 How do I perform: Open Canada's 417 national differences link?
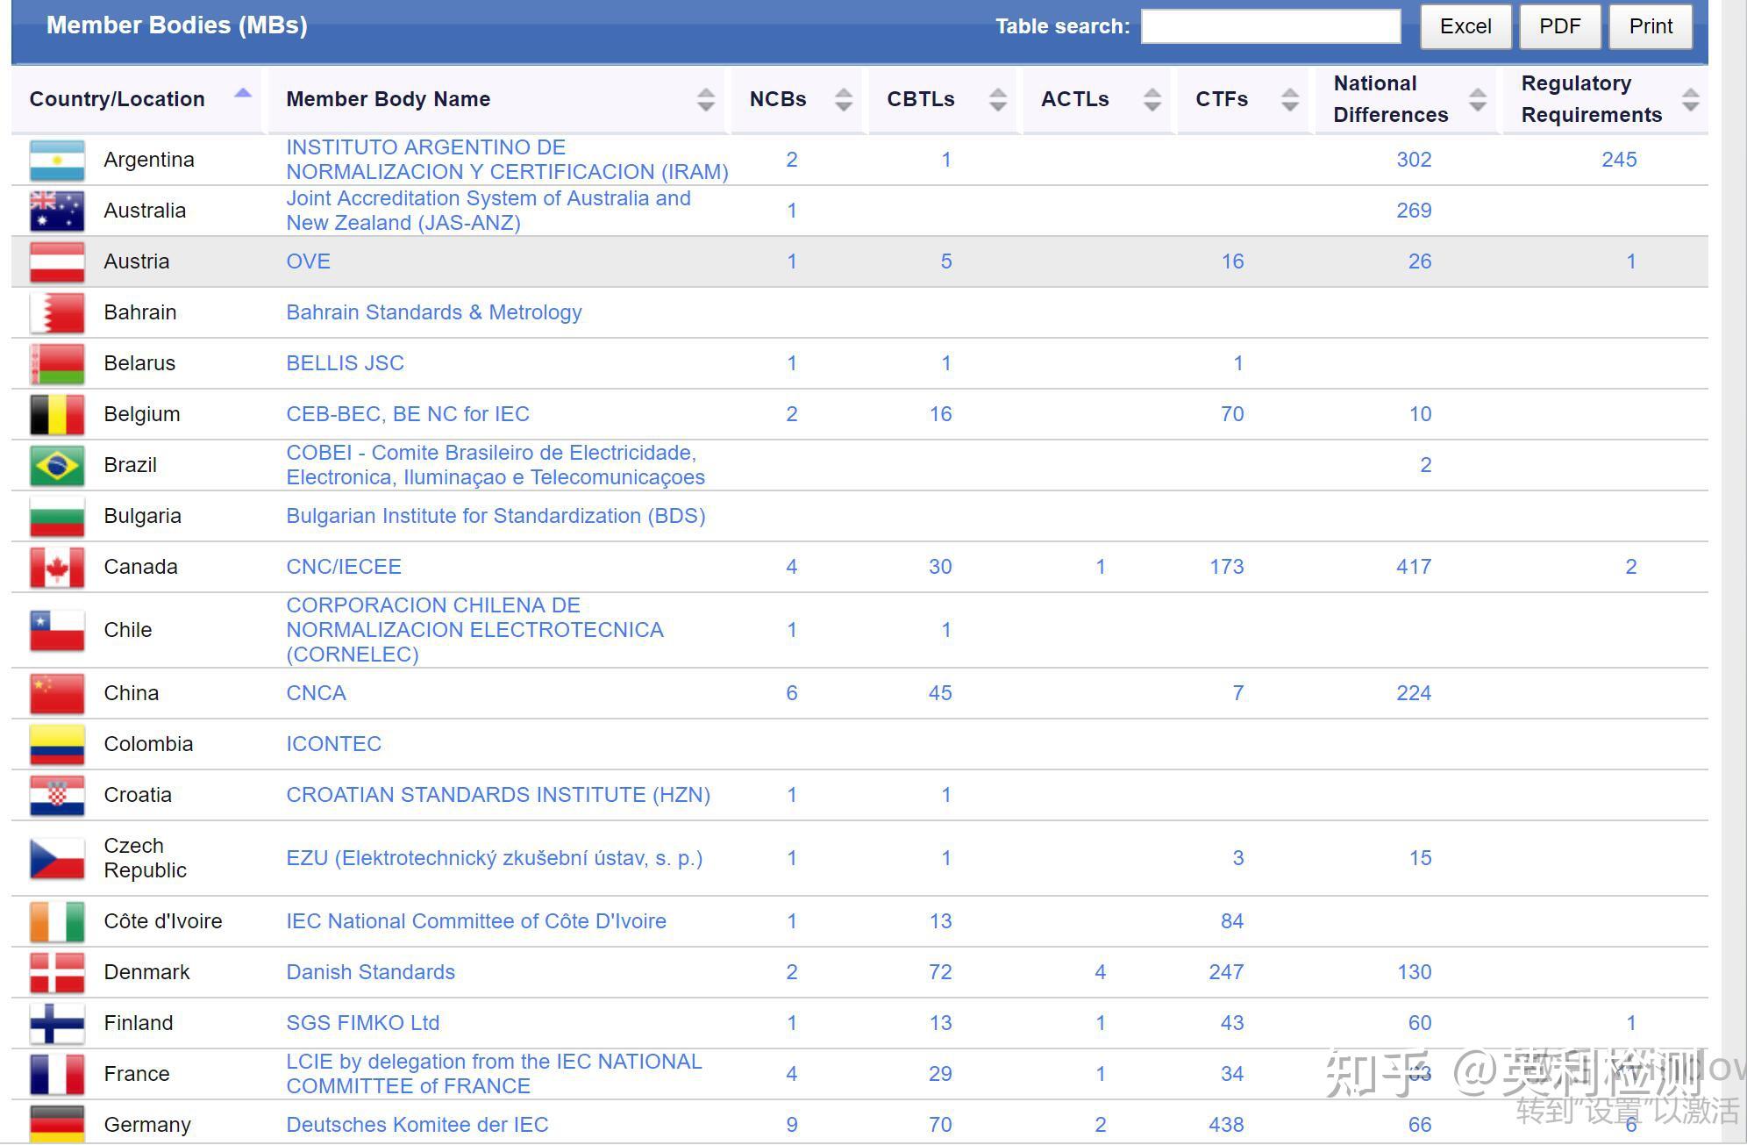point(1413,567)
